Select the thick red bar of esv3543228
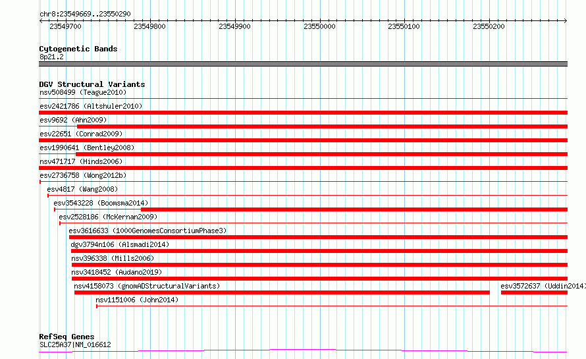This screenshot has height=359, width=586. [354, 209]
